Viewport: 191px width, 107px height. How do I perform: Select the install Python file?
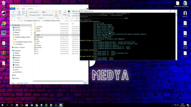pyautogui.click(x=38, y=41)
